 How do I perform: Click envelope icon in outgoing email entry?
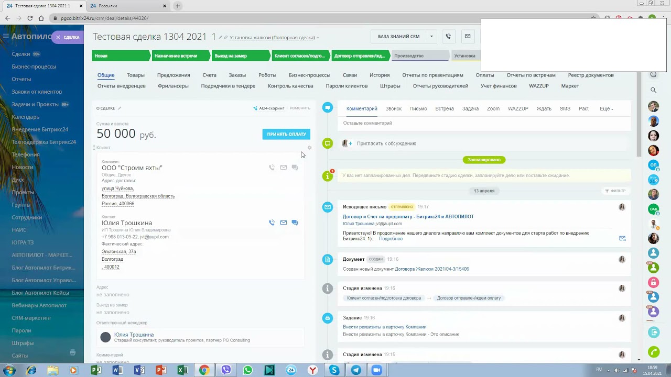click(622, 238)
